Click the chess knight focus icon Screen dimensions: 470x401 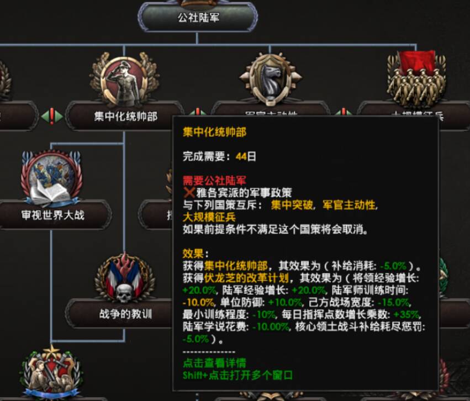(x=271, y=78)
